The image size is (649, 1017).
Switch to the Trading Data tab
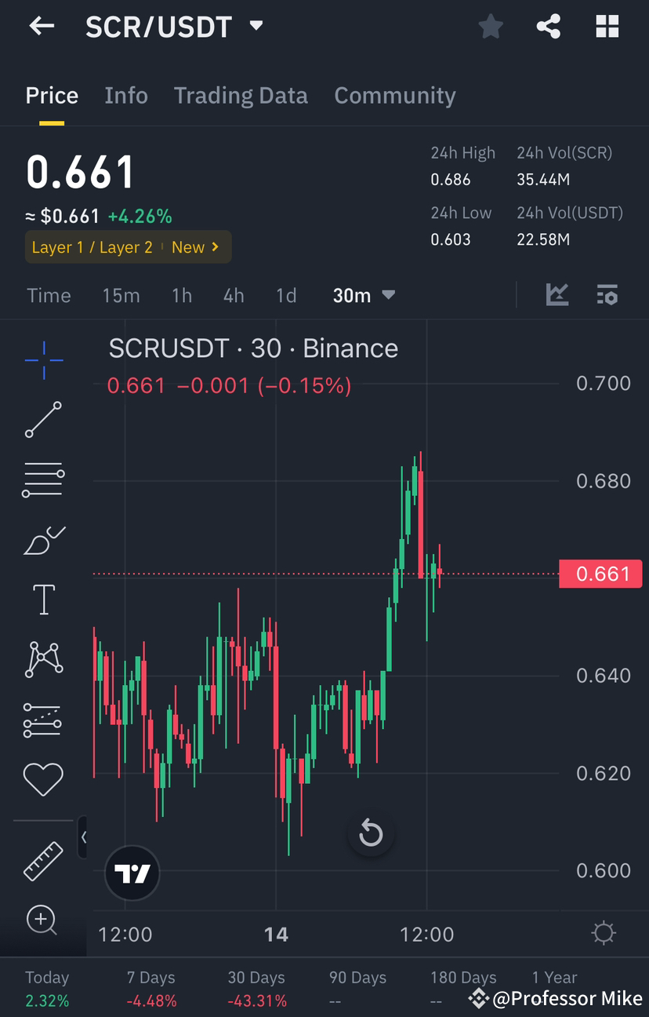(x=241, y=95)
